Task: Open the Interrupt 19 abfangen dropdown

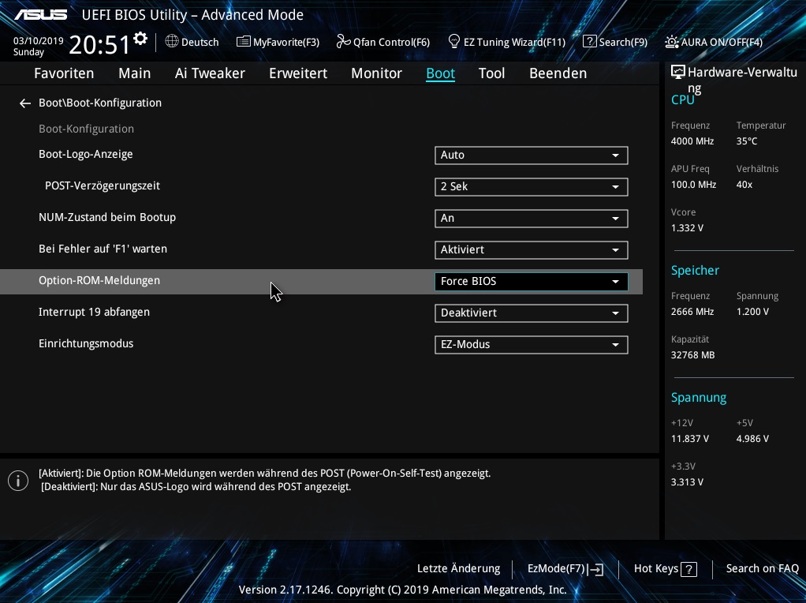Action: (531, 313)
